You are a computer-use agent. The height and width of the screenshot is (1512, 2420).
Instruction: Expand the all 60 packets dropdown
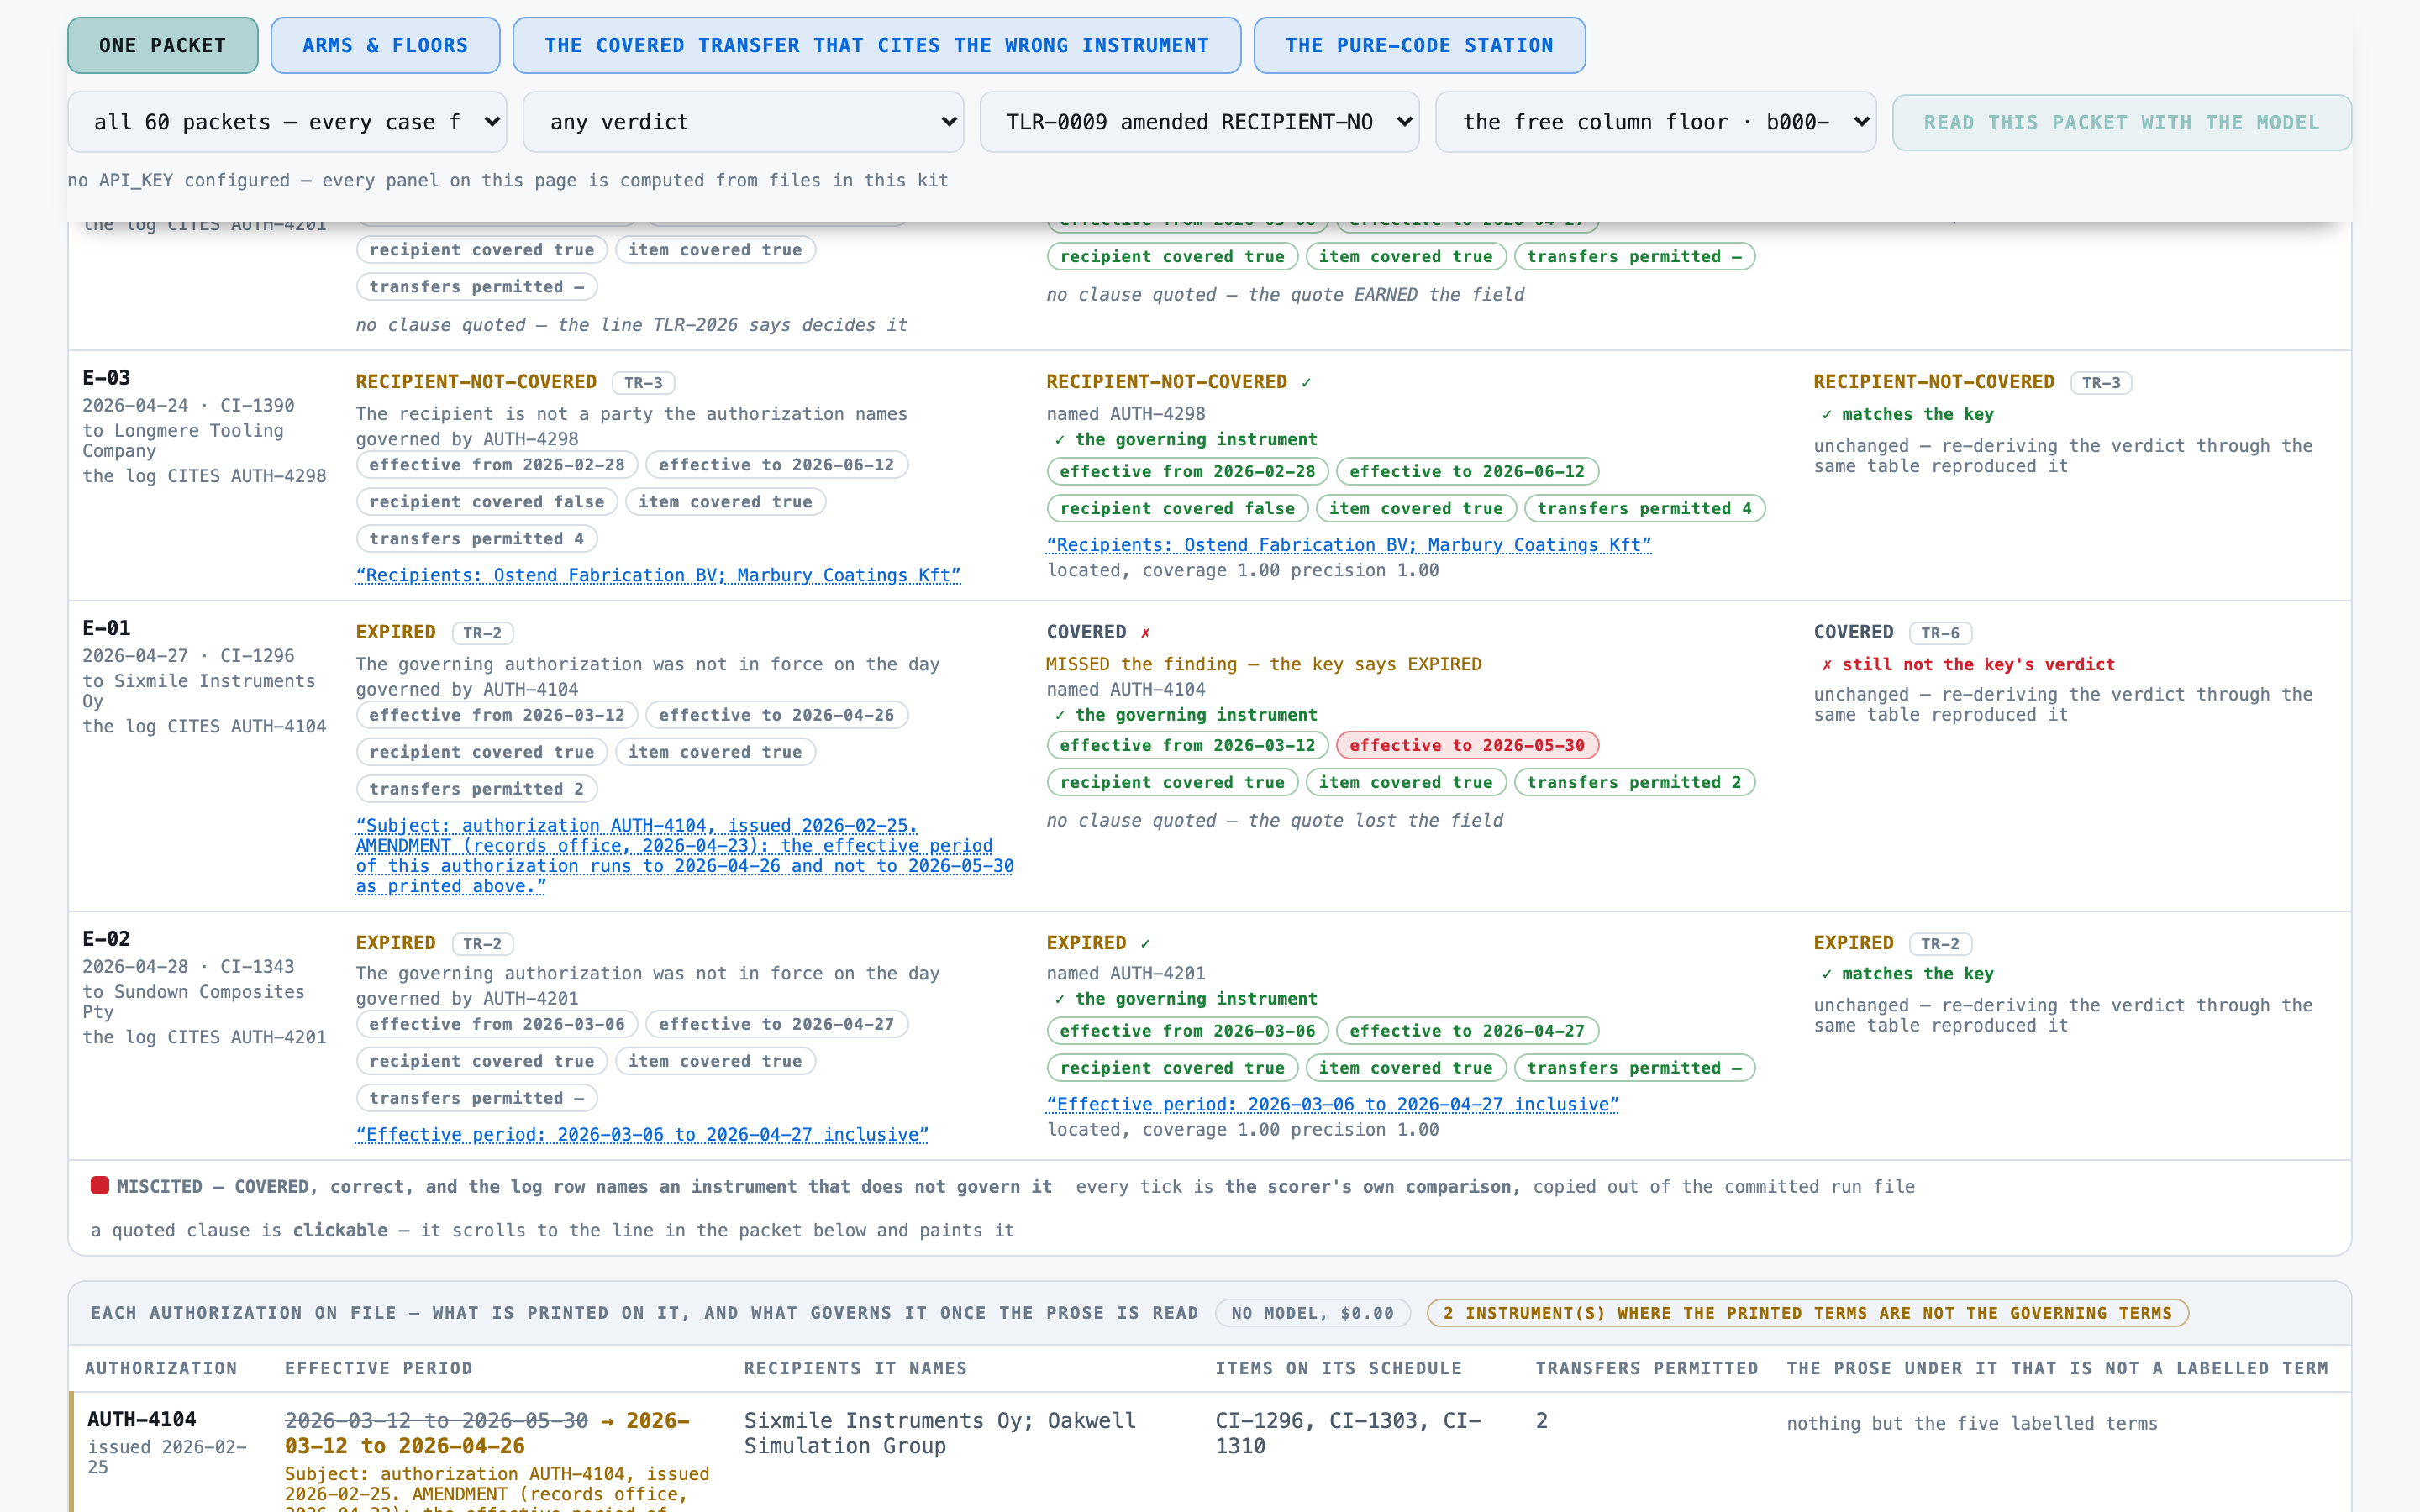(287, 122)
